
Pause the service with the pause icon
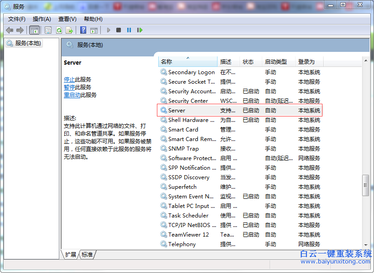click(x=129, y=30)
